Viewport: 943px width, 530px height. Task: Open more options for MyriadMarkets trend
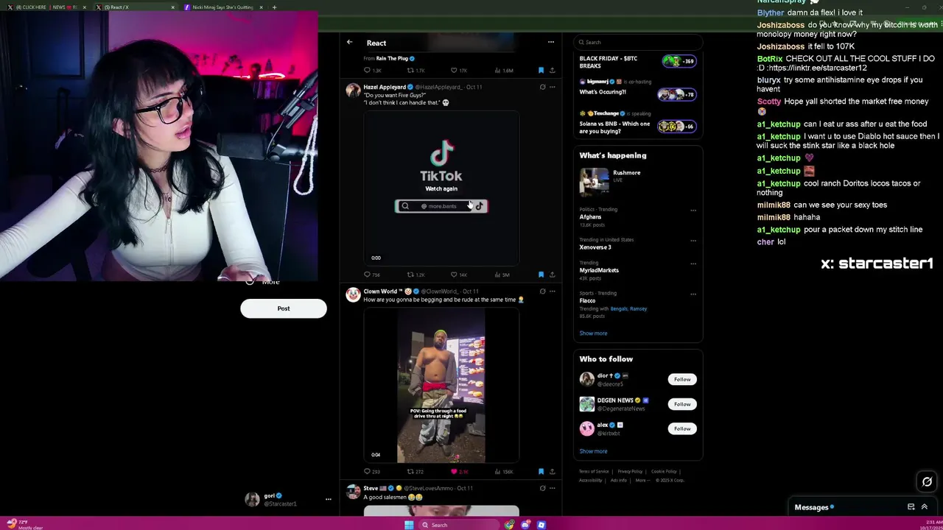[x=693, y=263]
